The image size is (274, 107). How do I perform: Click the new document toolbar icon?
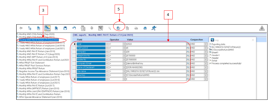[39, 28]
